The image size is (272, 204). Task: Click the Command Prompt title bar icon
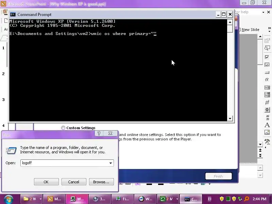13,14
